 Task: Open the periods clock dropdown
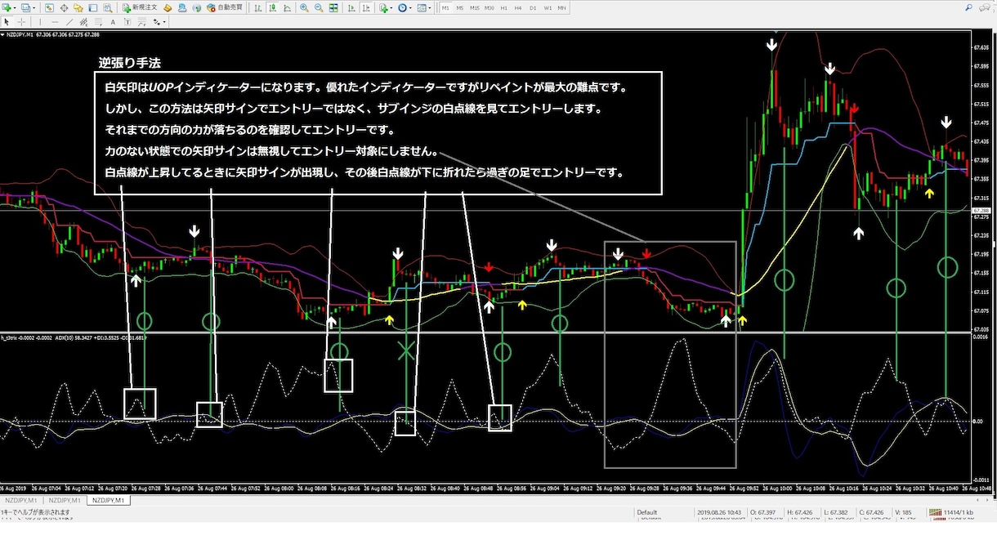tap(406, 7)
